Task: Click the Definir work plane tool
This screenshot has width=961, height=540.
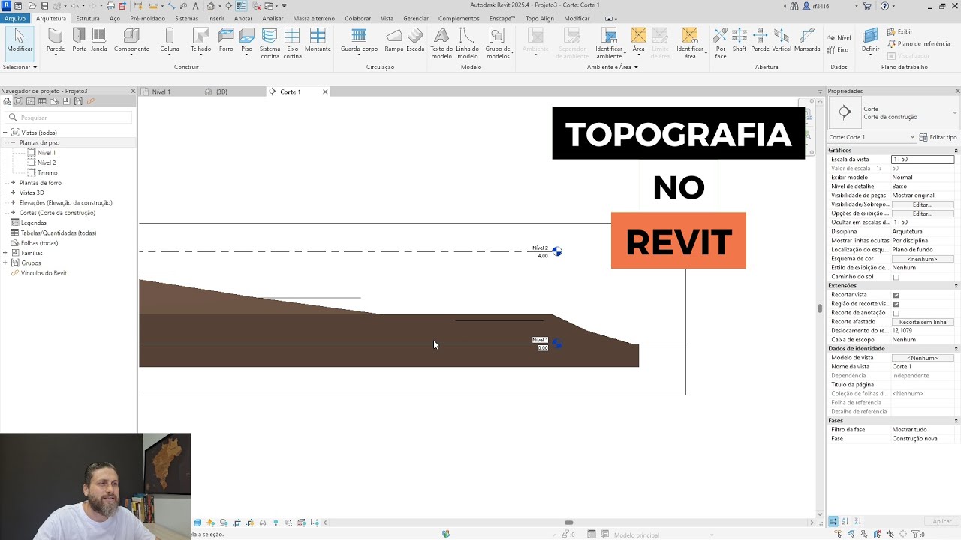Action: [x=870, y=40]
